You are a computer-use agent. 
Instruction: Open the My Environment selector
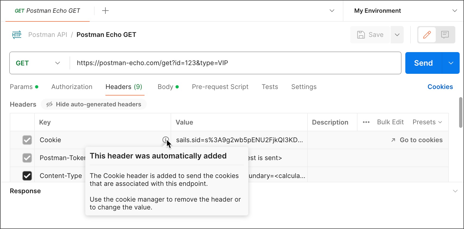coord(404,11)
